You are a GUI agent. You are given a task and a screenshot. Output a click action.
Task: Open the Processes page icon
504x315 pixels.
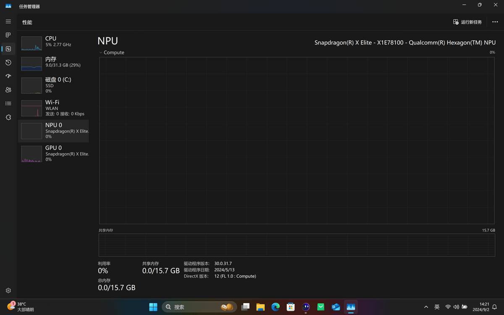pyautogui.click(x=8, y=35)
